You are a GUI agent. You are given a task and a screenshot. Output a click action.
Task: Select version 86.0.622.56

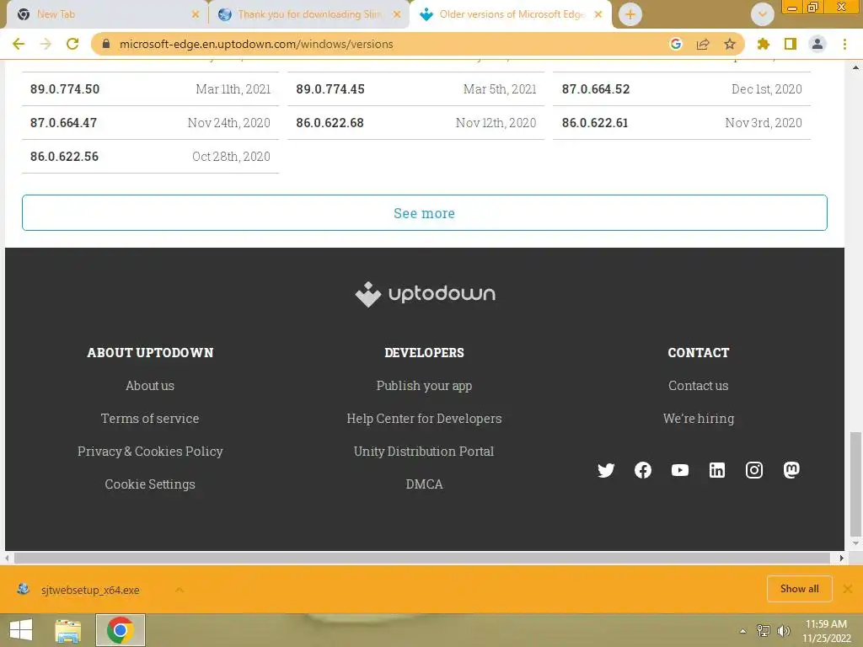pyautogui.click(x=150, y=156)
